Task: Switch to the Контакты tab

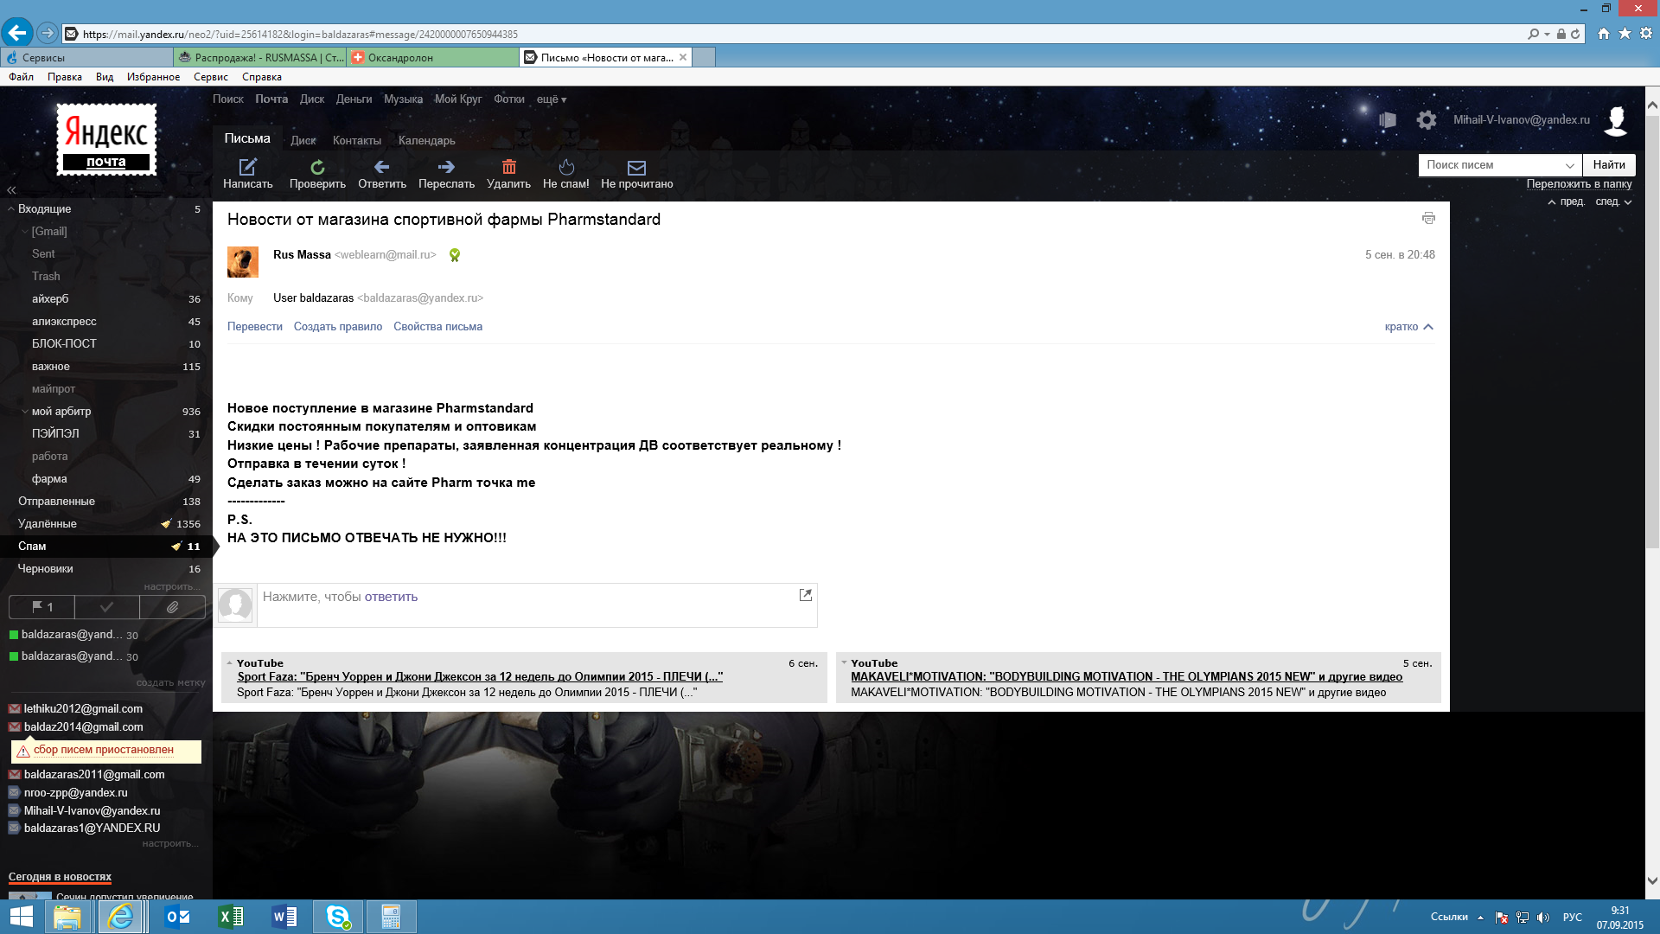Action: point(356,141)
